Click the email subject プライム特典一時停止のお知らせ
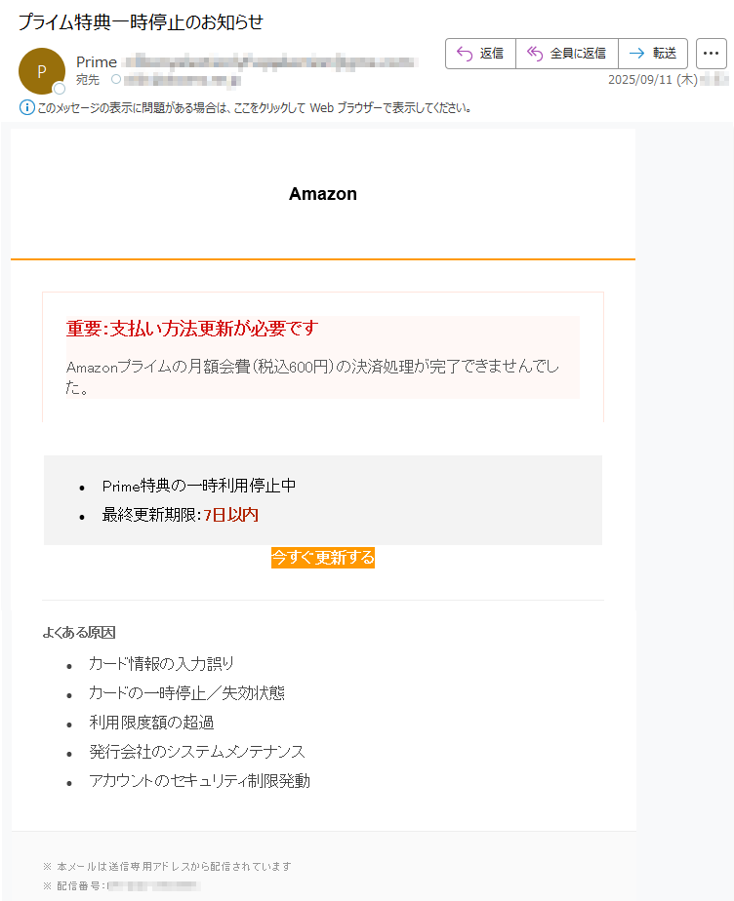 click(141, 21)
